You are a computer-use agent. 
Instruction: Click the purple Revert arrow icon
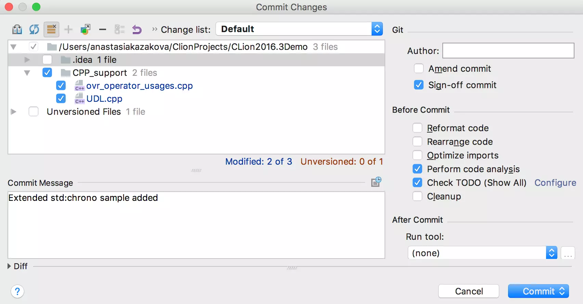point(137,29)
